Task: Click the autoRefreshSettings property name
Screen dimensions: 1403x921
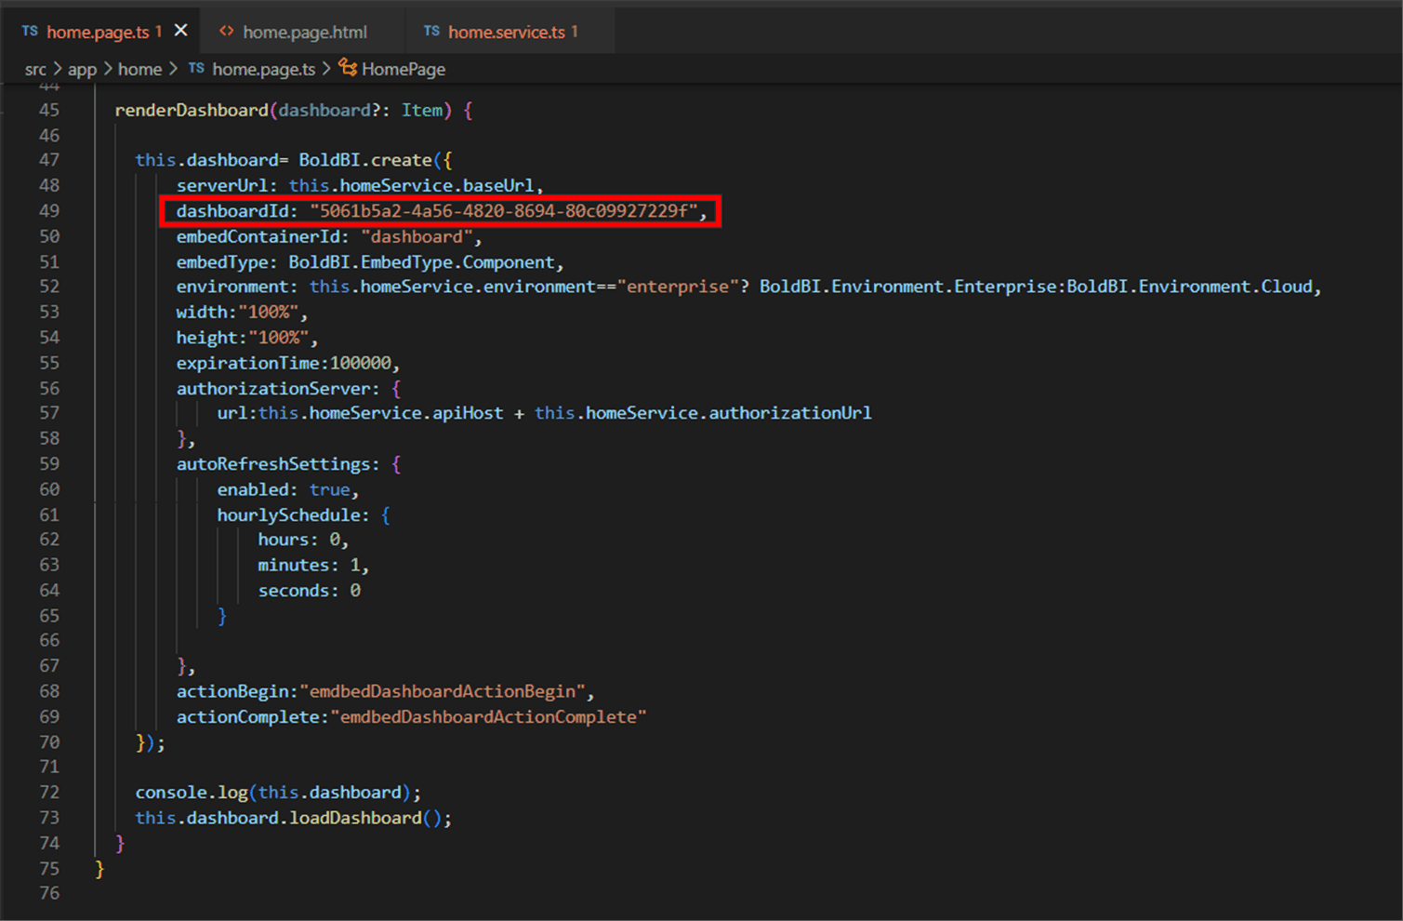Action: click(272, 463)
